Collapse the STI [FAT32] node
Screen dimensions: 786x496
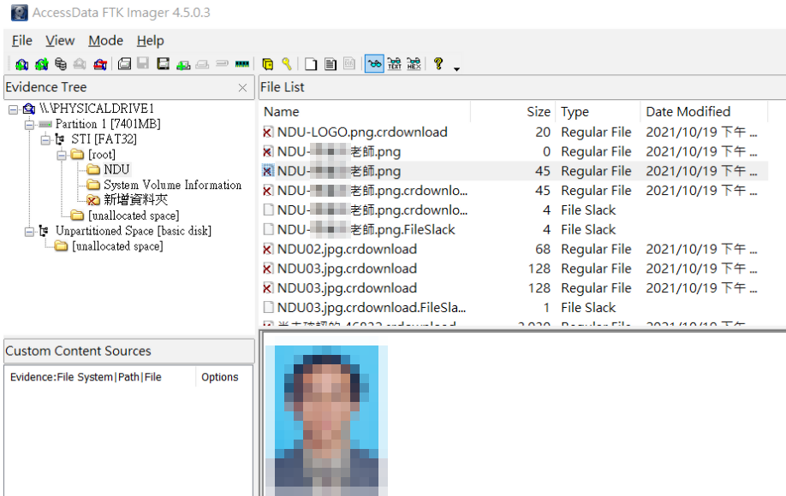click(x=45, y=139)
